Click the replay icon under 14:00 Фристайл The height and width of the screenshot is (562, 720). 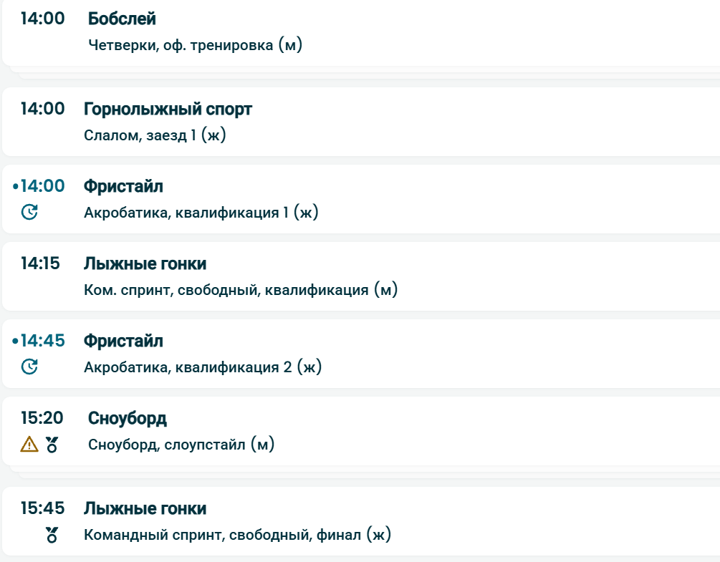click(x=29, y=212)
